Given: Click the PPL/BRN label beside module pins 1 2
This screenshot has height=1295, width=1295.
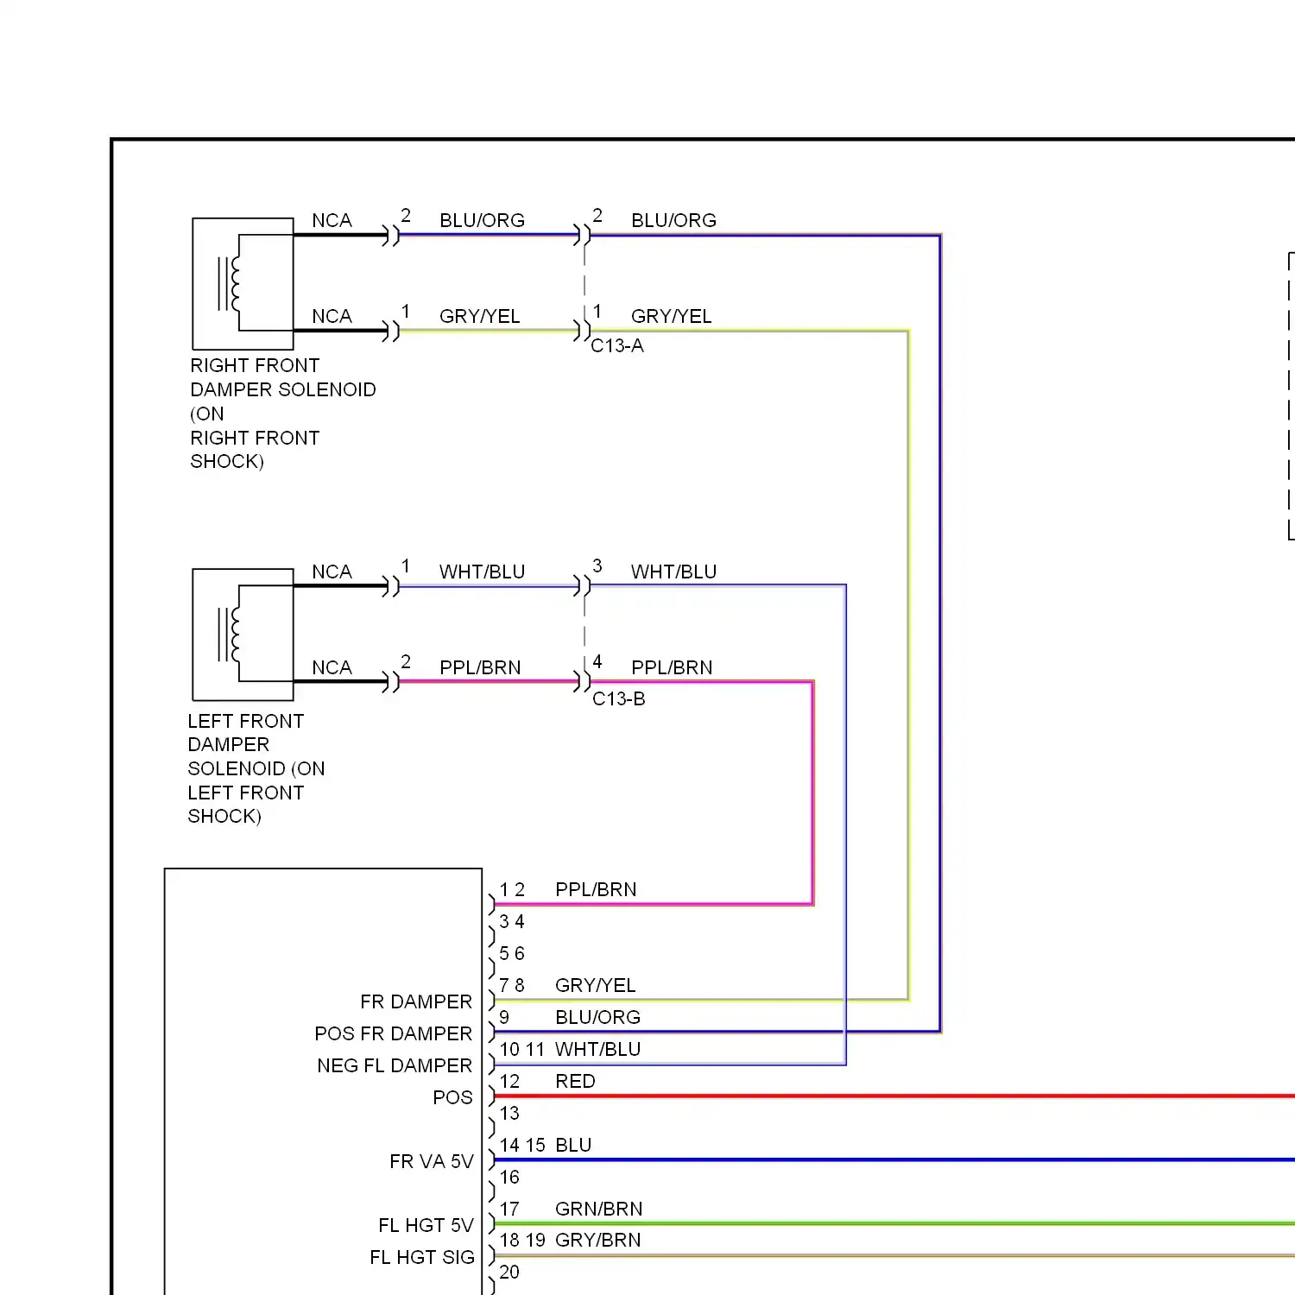Looking at the screenshot, I should [x=596, y=889].
